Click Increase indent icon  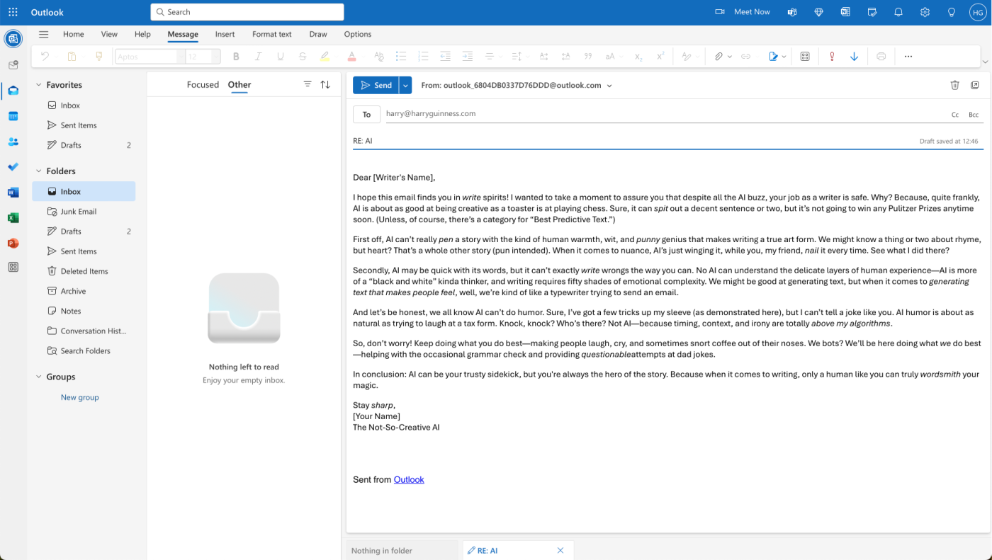pyautogui.click(x=467, y=57)
